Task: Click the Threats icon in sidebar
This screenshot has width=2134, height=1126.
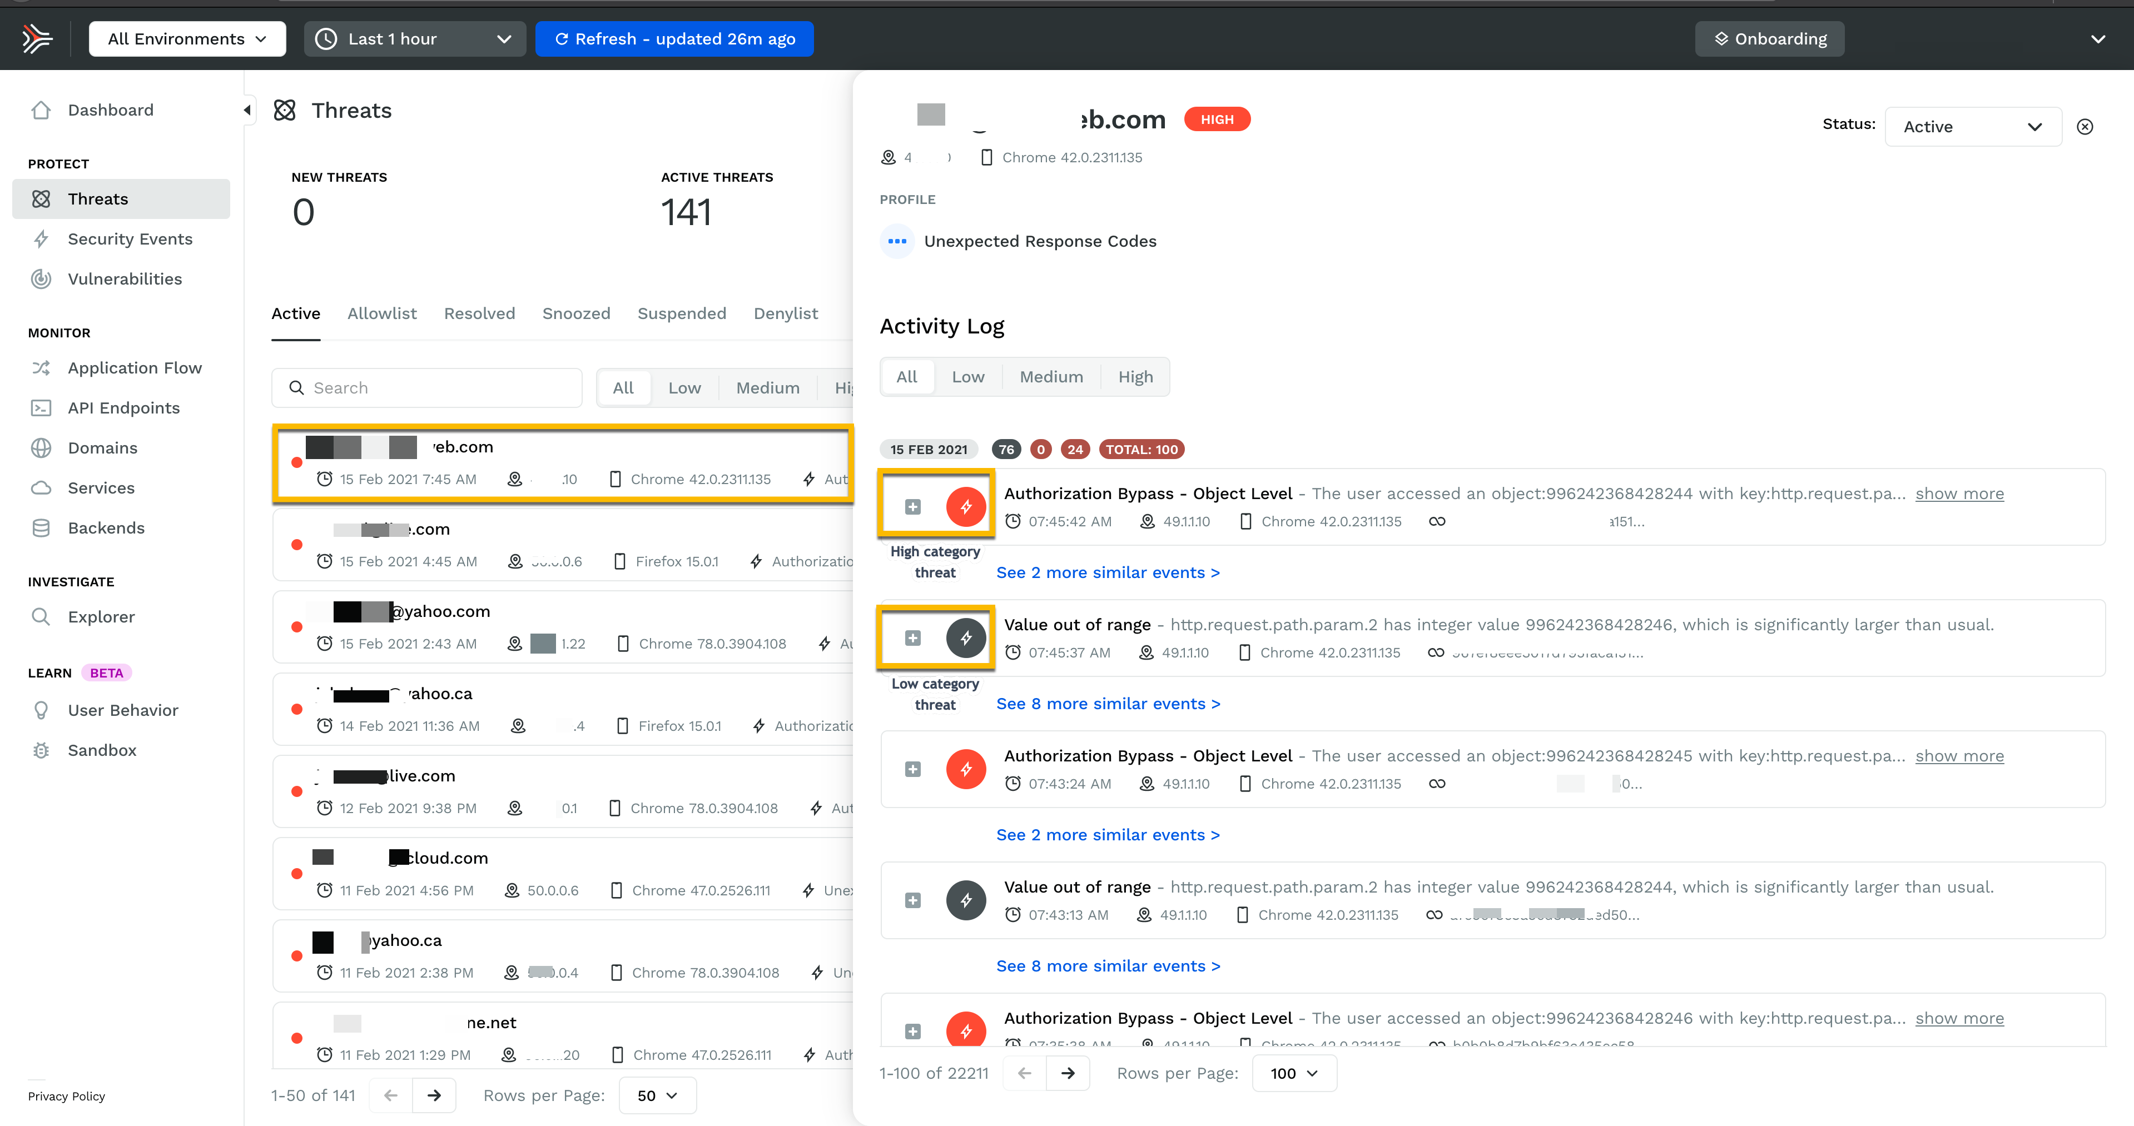Action: tap(41, 197)
